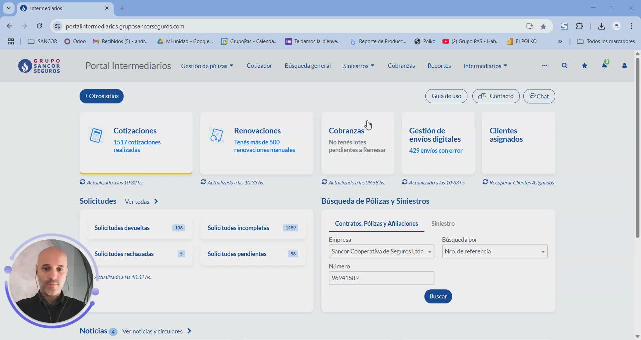Click the browser address bar URL
The height and width of the screenshot is (340, 641).
point(125,26)
